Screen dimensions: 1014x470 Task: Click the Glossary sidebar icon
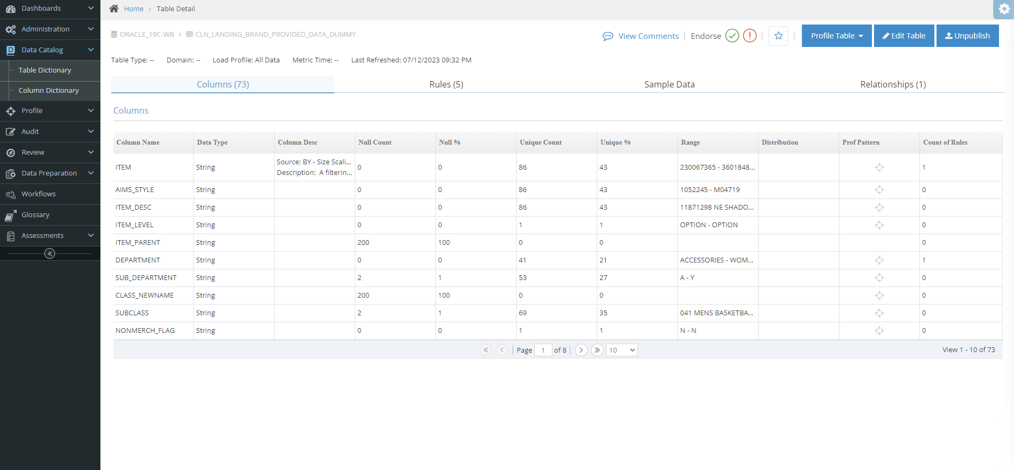(x=11, y=215)
